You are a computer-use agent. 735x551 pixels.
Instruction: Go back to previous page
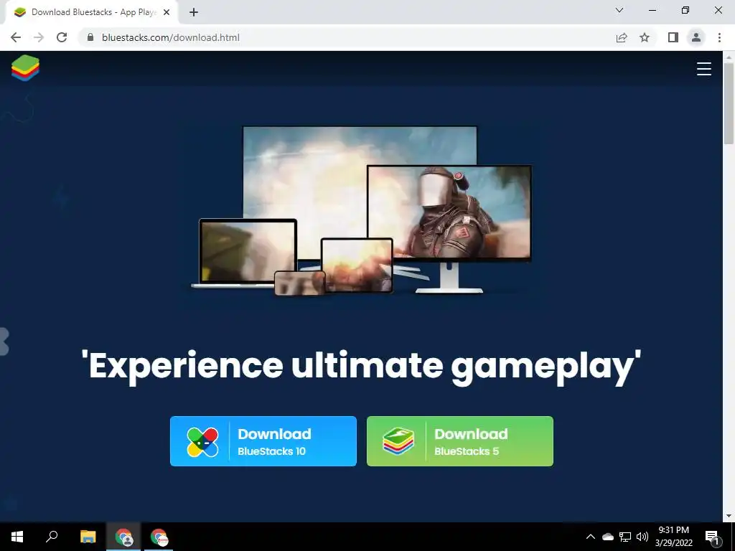pos(16,37)
